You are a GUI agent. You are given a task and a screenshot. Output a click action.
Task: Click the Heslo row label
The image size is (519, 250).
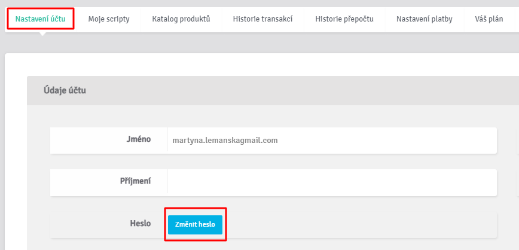141,224
